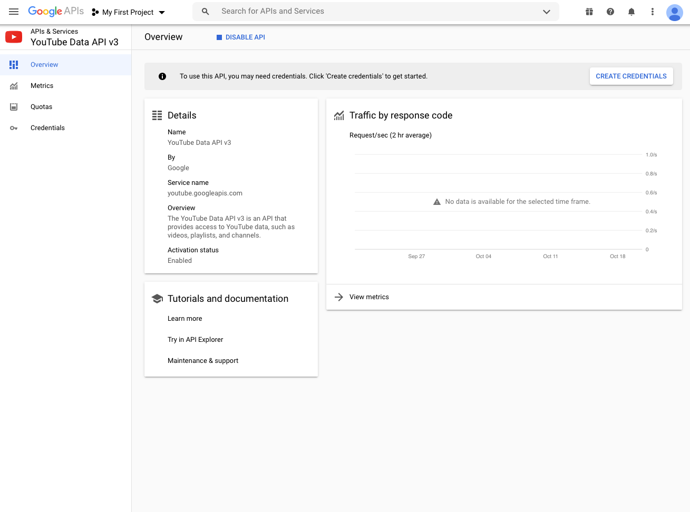Focus the Search for APIs and Services field
Image resolution: width=690 pixels, height=512 pixels.
coord(375,12)
